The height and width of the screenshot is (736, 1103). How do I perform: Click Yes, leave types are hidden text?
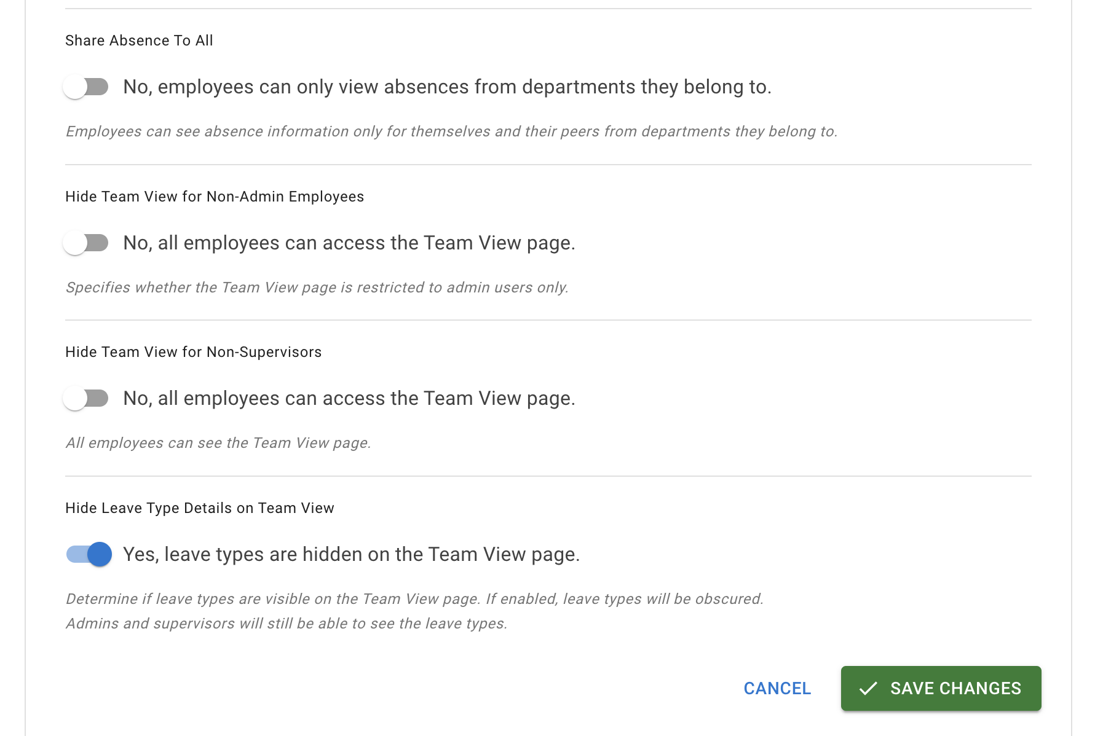352,554
